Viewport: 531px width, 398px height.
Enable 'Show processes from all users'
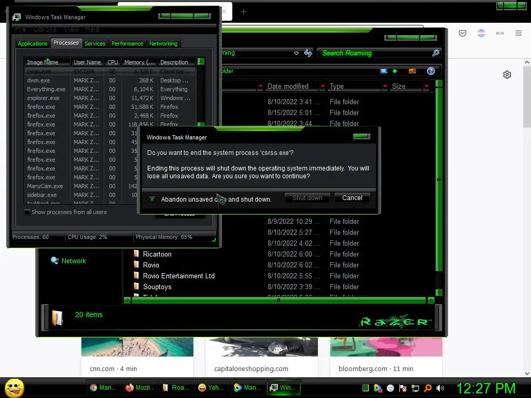click(x=27, y=212)
